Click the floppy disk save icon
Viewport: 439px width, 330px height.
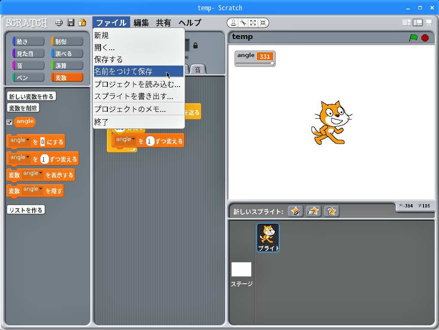pos(71,23)
